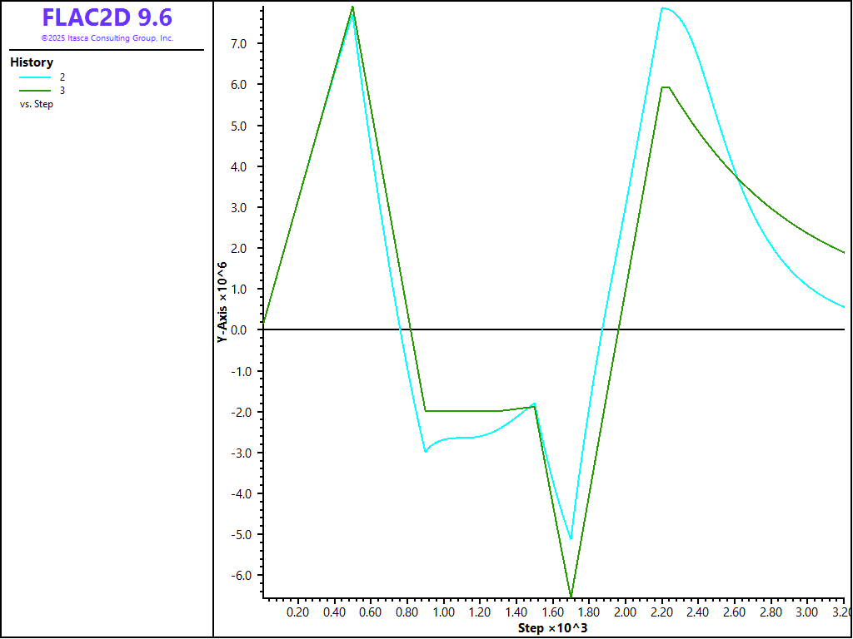Click the Step ×10^3 axis title
The height and width of the screenshot is (639, 853).
(552, 627)
